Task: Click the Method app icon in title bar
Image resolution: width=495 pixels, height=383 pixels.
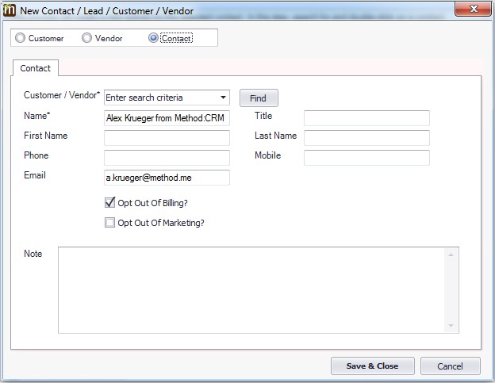Action: click(x=10, y=10)
